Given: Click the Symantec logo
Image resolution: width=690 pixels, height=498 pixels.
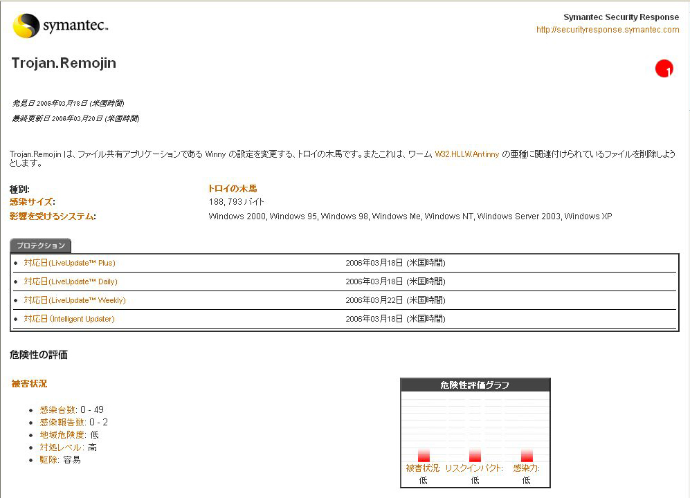Looking at the screenshot, I should 60,26.
